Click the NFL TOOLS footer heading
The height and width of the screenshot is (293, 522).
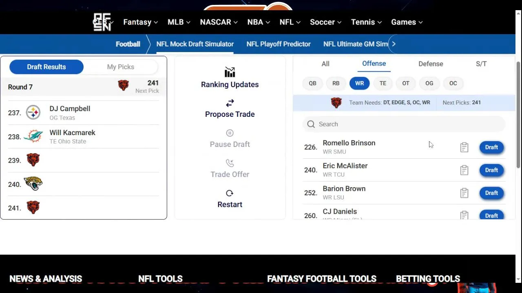[160, 279]
